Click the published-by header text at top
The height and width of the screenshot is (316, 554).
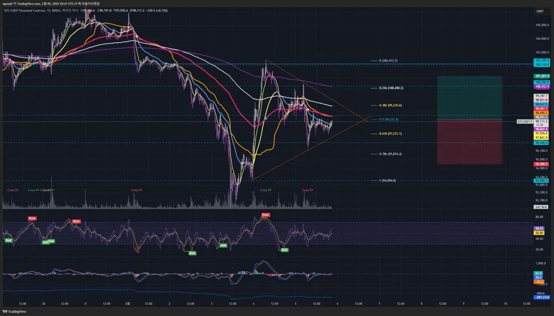(51, 3)
